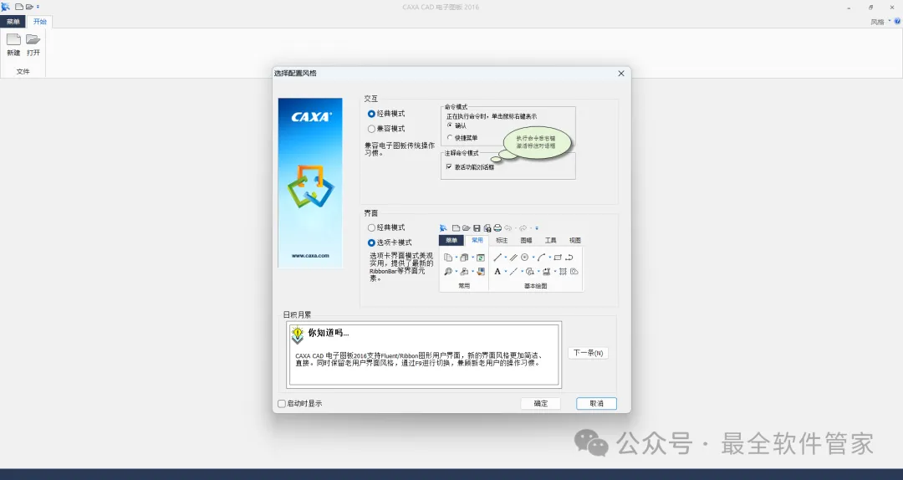903x480 pixels.
Task: Confirm with the 确定 button
Action: pyautogui.click(x=541, y=403)
